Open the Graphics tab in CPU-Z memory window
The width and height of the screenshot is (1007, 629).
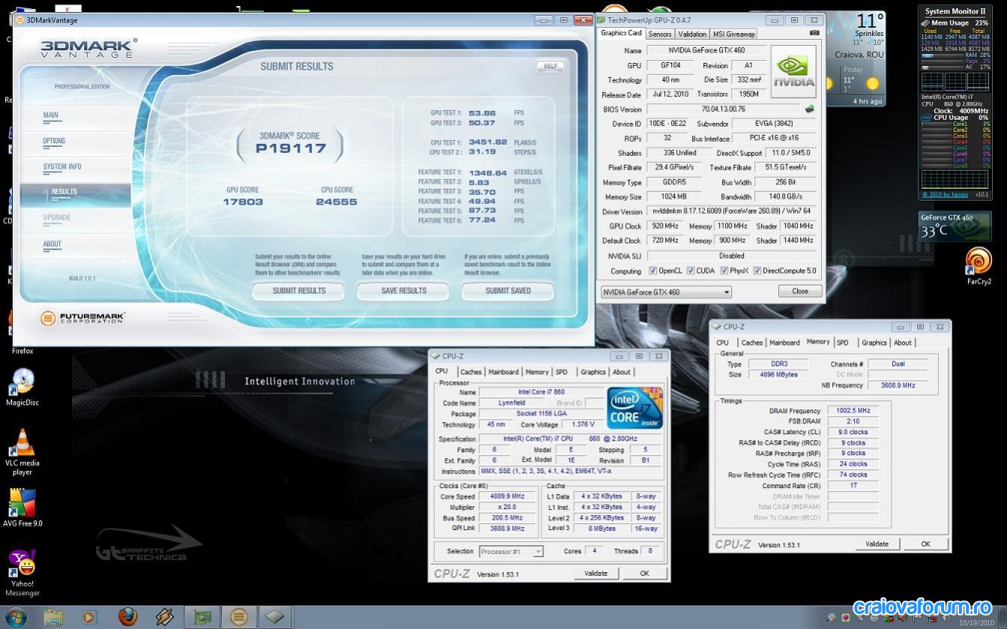click(x=874, y=343)
